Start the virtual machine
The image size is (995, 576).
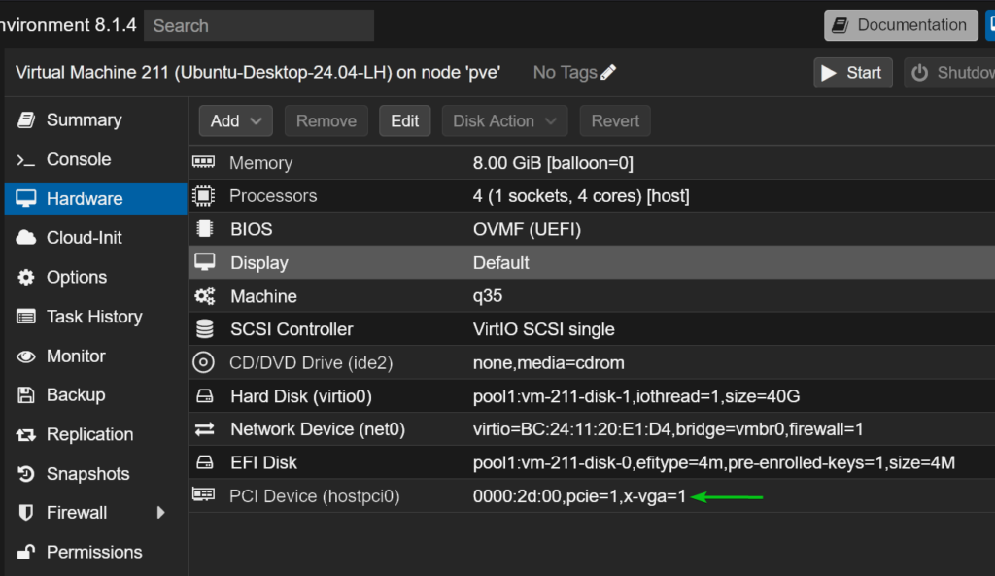point(852,72)
